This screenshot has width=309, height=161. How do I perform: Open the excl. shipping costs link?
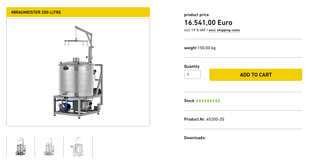pos(224,30)
